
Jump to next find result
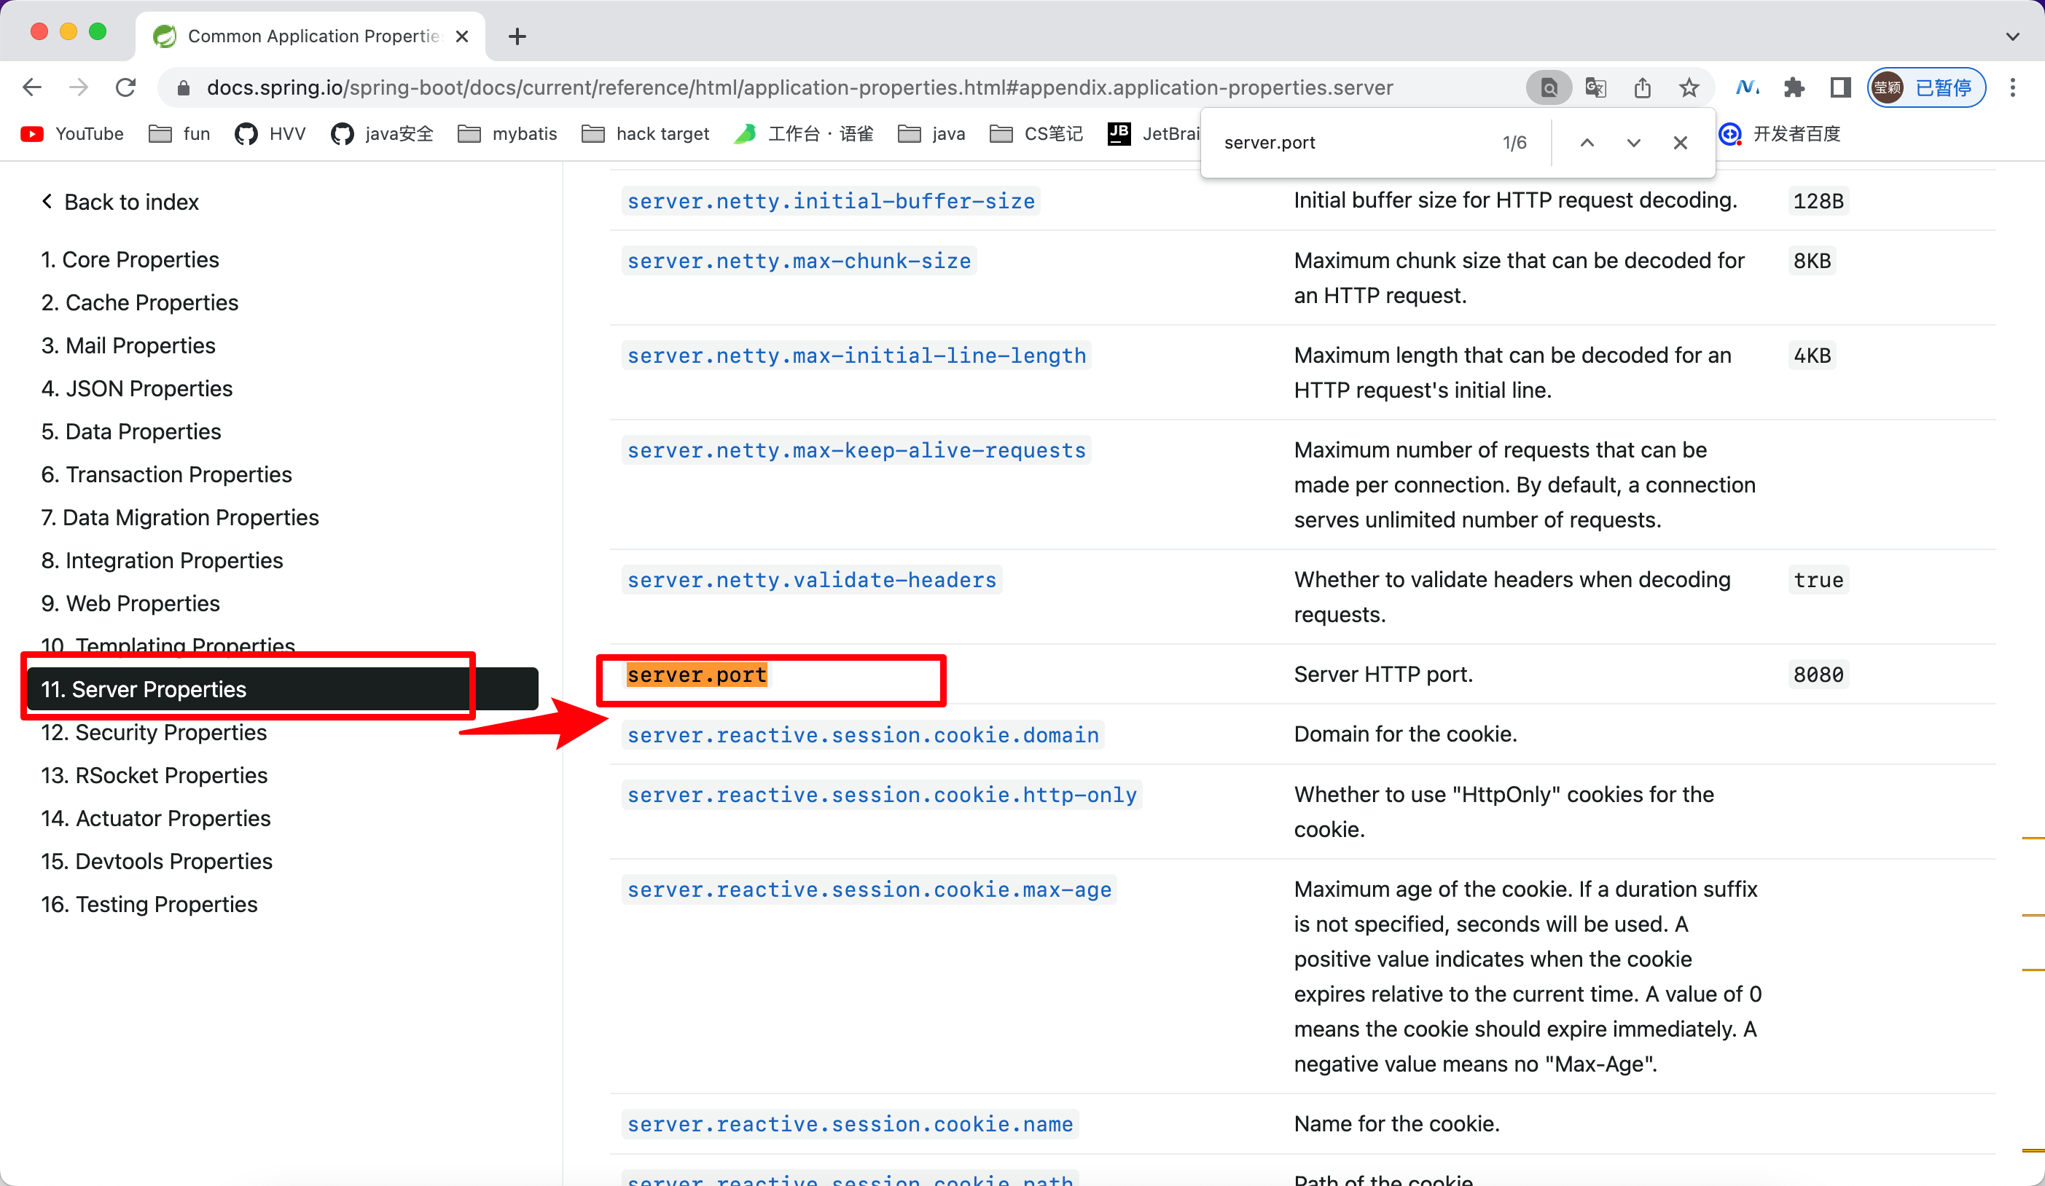tap(1633, 143)
